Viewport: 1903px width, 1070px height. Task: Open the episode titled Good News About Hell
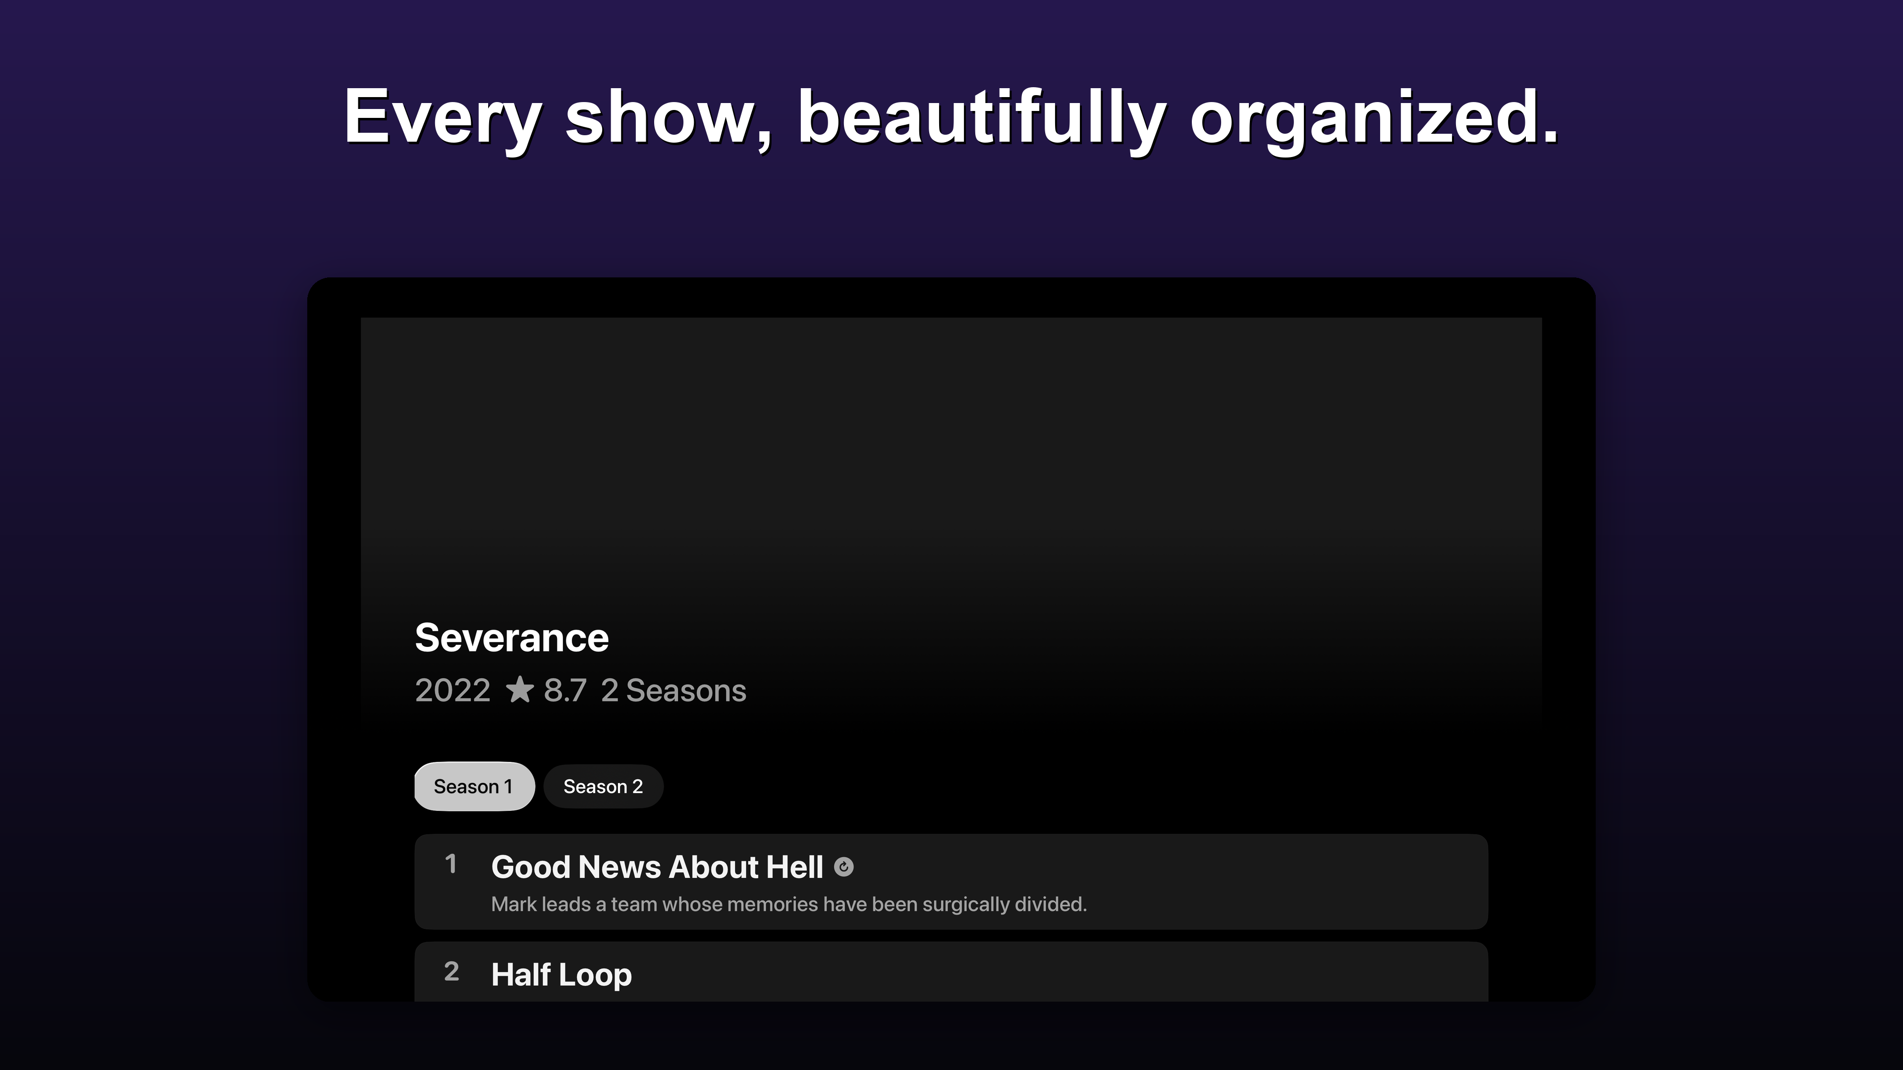click(951, 882)
